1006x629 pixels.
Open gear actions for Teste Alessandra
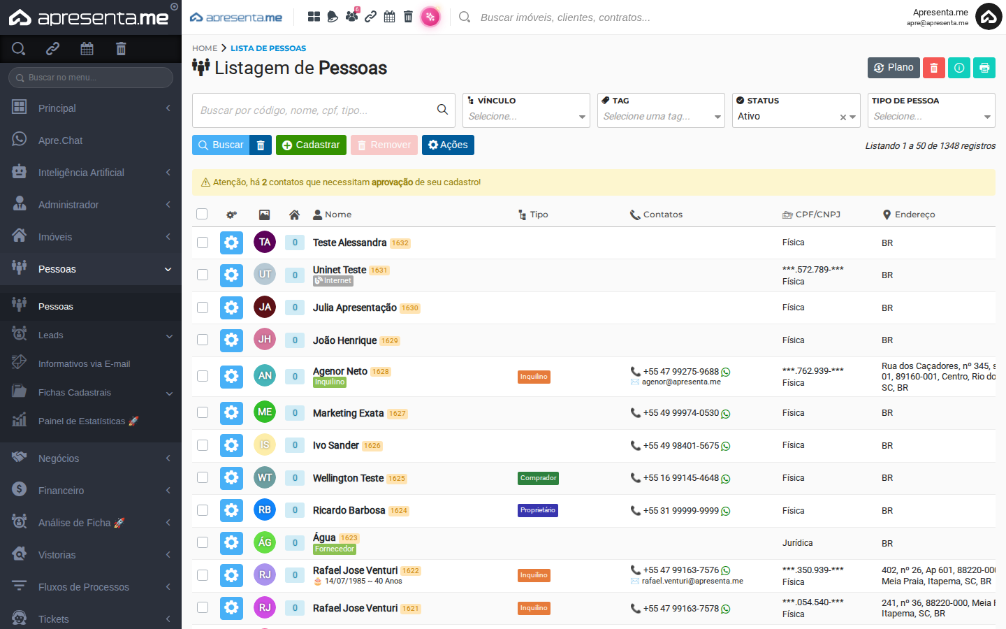point(231,243)
